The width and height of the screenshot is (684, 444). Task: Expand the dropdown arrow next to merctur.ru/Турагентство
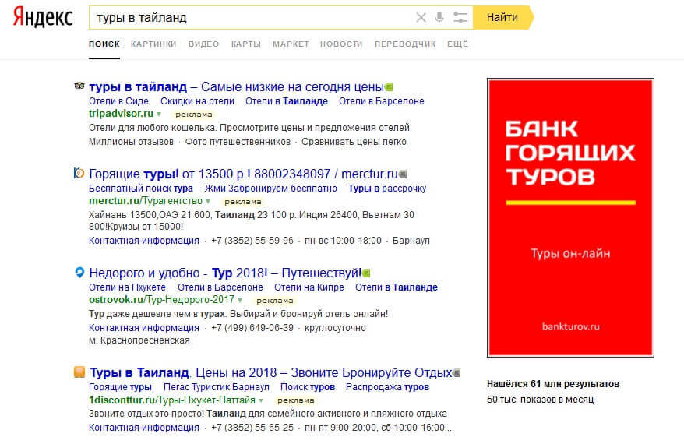tap(208, 202)
